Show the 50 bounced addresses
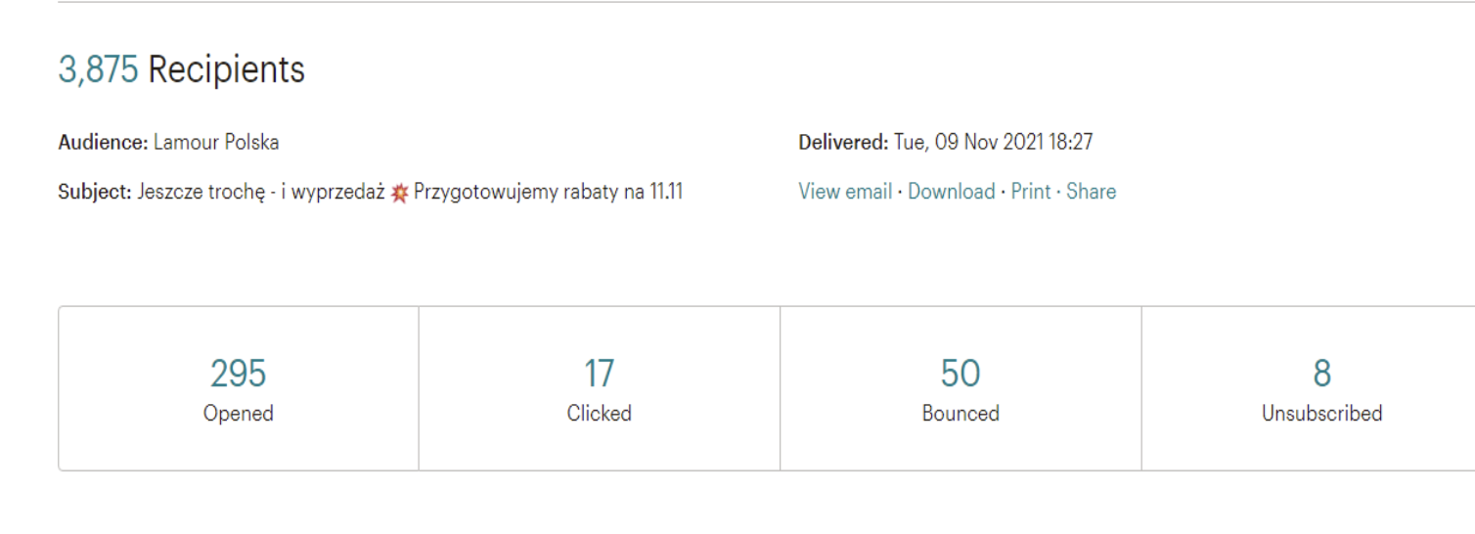This screenshot has width=1475, height=534. (961, 374)
